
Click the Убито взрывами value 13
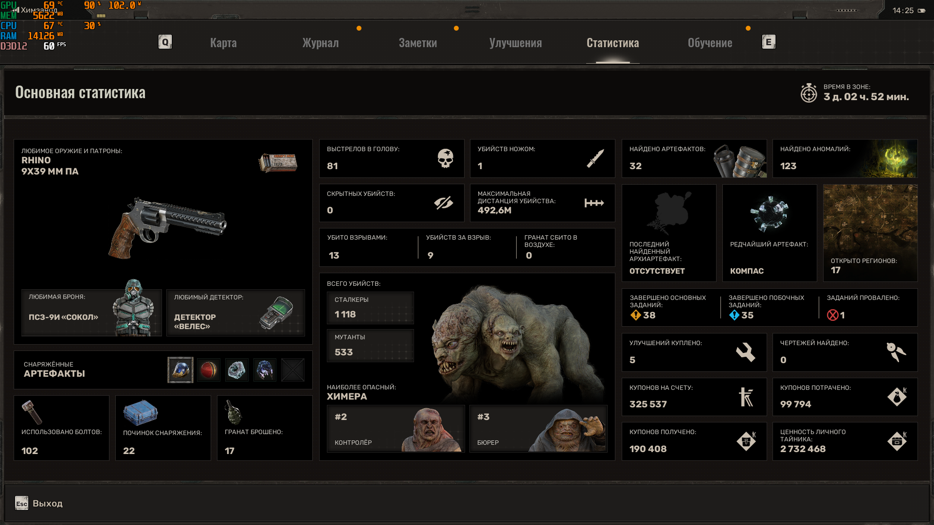[334, 256]
